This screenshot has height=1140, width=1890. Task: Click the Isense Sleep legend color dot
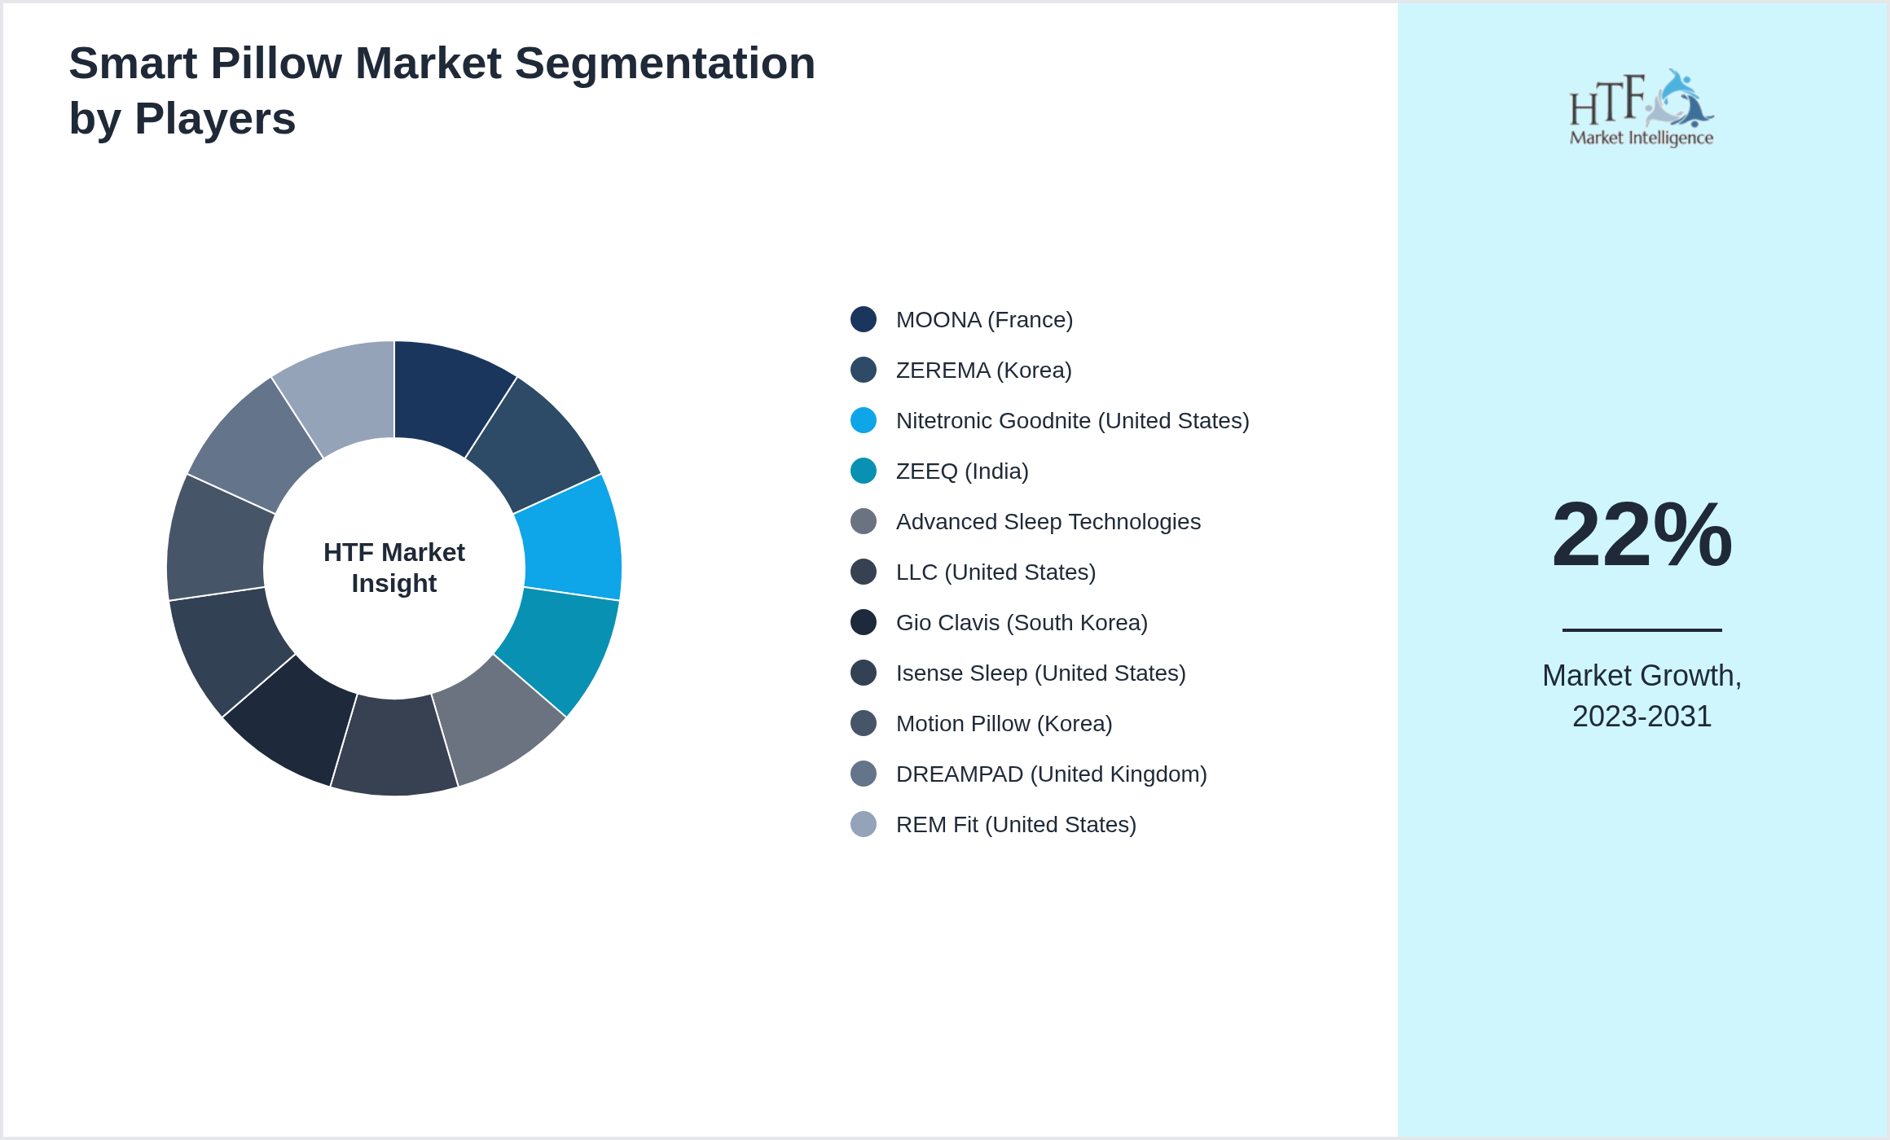864,673
